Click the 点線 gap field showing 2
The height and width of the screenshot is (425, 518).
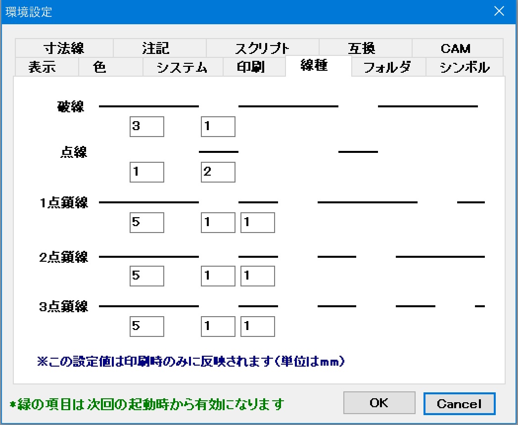(218, 172)
